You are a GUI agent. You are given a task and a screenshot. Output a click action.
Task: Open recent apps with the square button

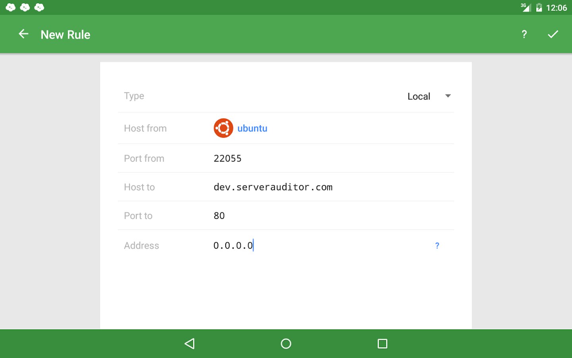(382, 344)
